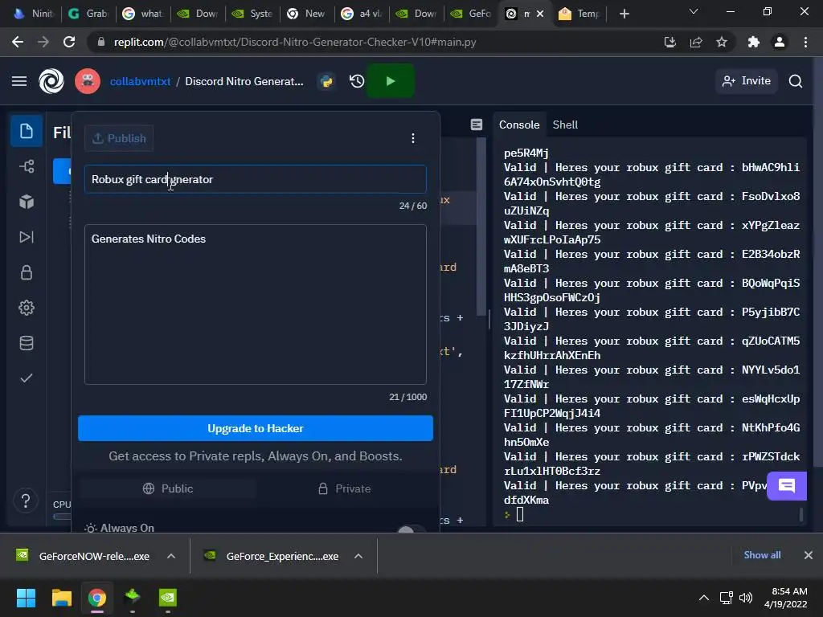Open the Help question mark icon
823x617 pixels.
click(26, 501)
